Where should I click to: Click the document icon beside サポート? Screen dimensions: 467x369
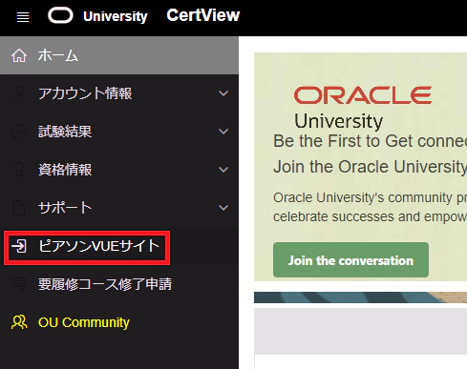click(x=19, y=208)
